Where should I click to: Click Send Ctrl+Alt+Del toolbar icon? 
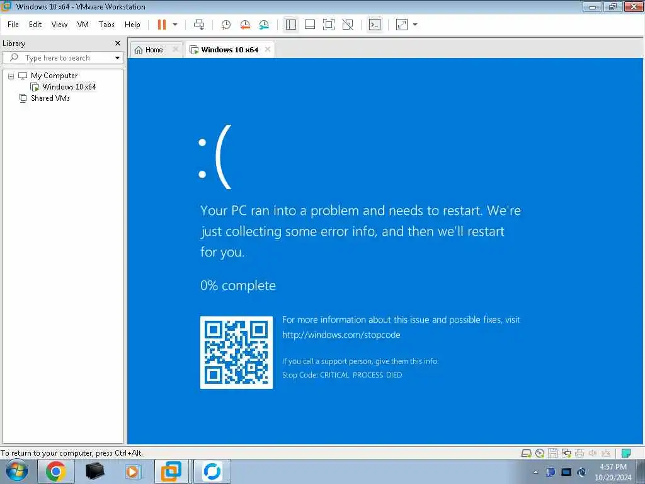199,25
